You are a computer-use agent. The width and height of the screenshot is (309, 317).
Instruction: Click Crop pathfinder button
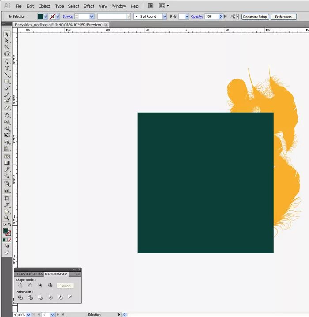(x=50, y=297)
